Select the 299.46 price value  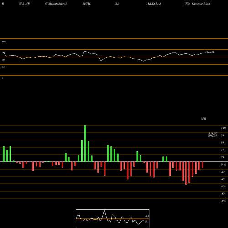click(x=212, y=136)
